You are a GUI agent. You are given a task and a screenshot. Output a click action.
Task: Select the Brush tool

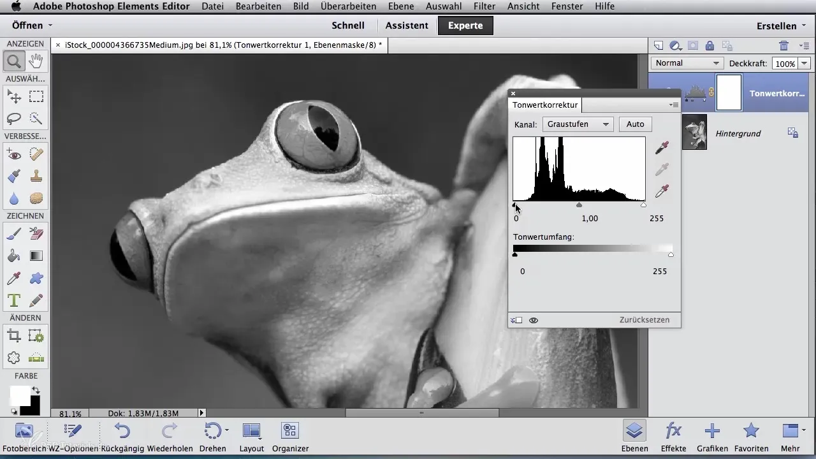[x=13, y=234]
